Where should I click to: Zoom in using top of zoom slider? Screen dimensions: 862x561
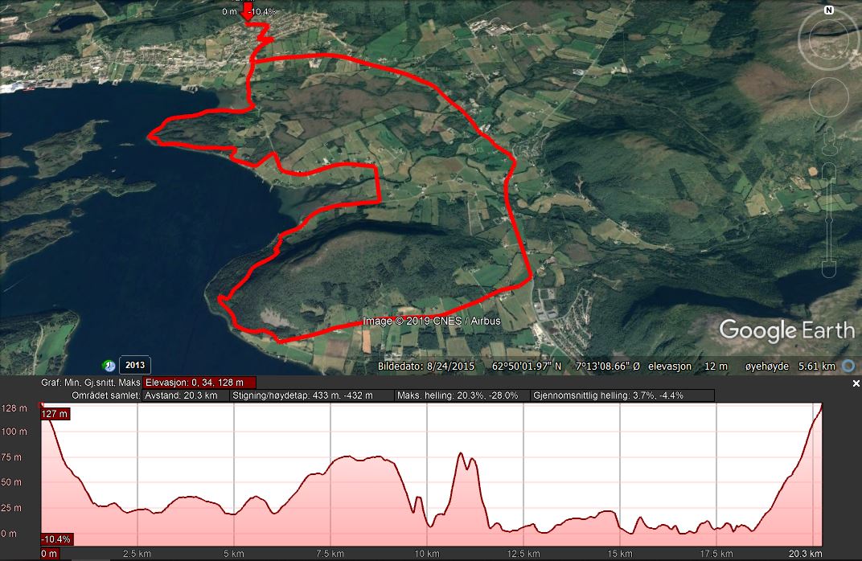829,170
